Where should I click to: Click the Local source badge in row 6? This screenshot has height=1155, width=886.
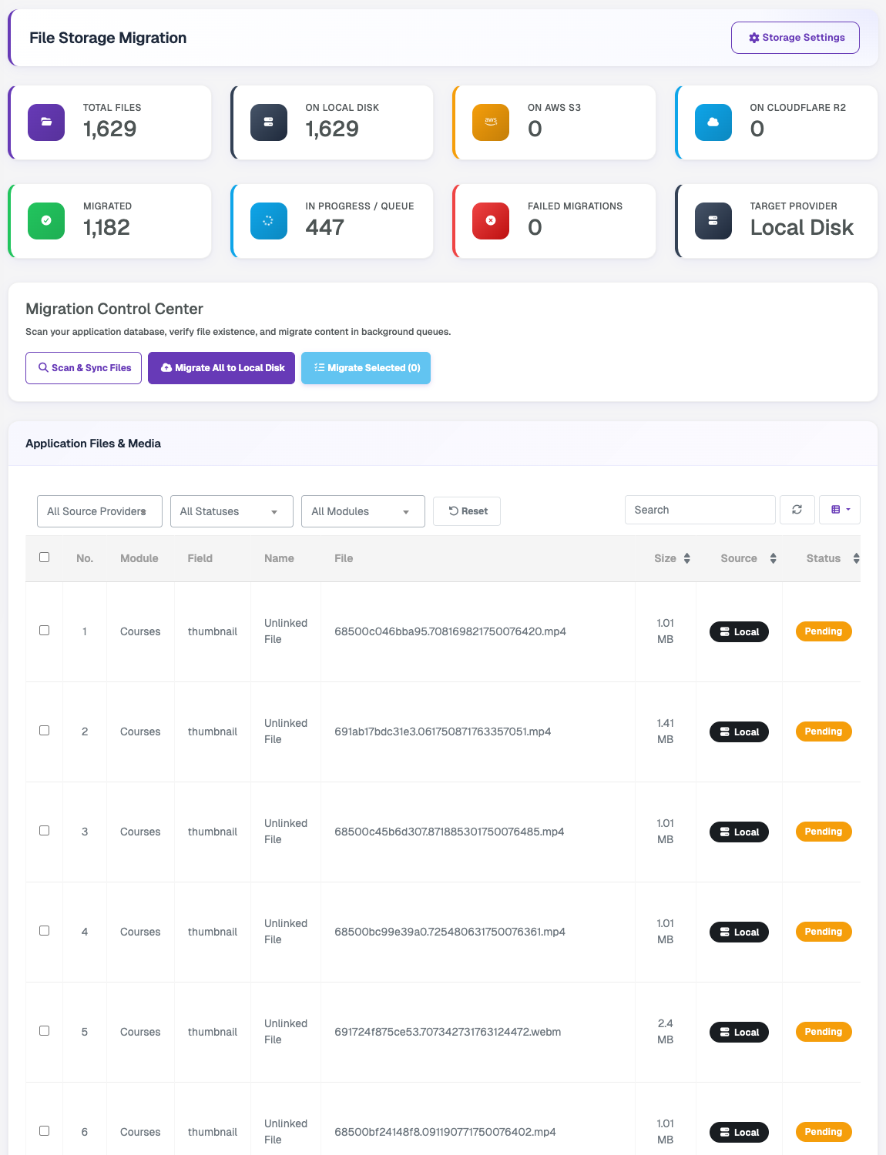pos(739,1132)
